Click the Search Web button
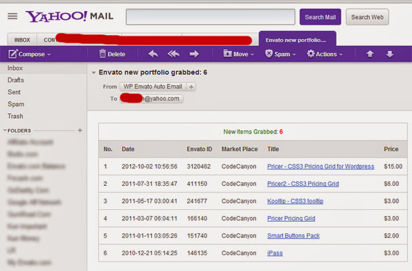 point(367,17)
